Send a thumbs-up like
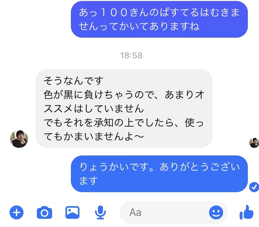 (246, 212)
